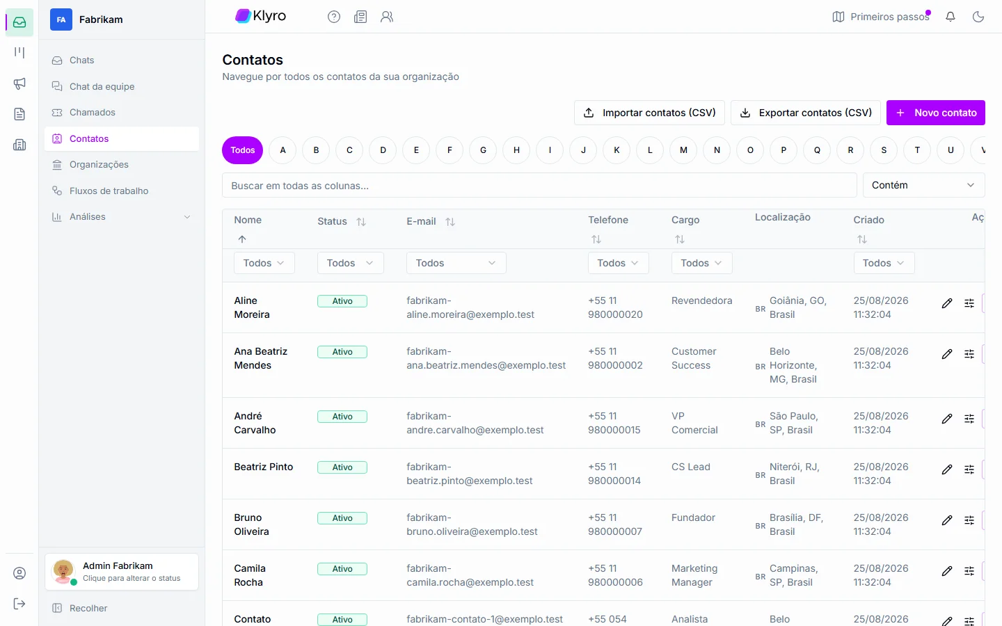The width and height of the screenshot is (1002, 626).
Task: Open Chamados in the sidebar
Action: pos(122,113)
